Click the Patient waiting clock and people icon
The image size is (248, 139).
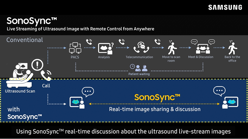pos(139,67)
